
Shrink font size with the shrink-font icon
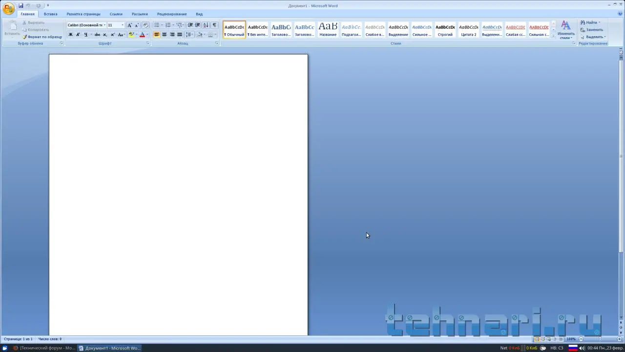click(137, 25)
